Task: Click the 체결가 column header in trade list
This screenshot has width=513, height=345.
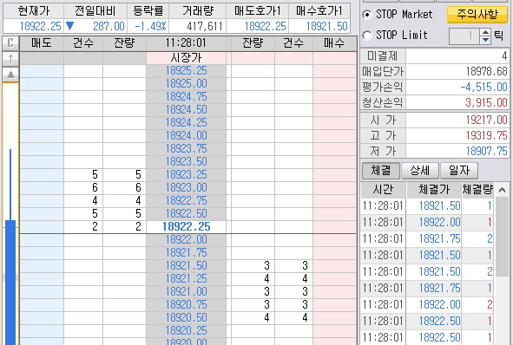Action: (434, 190)
